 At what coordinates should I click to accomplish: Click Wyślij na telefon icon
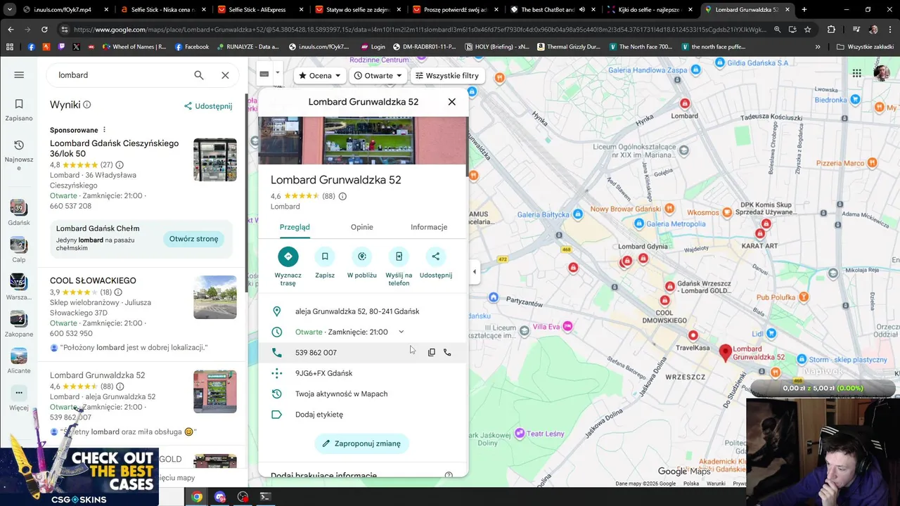coord(399,257)
